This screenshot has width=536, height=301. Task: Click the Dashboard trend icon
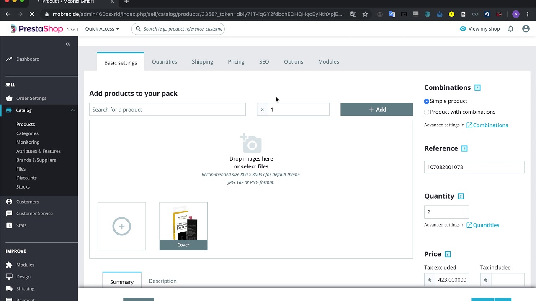[9, 59]
